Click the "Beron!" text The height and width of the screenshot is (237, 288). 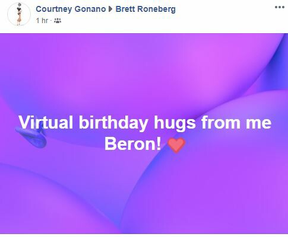[133, 143]
